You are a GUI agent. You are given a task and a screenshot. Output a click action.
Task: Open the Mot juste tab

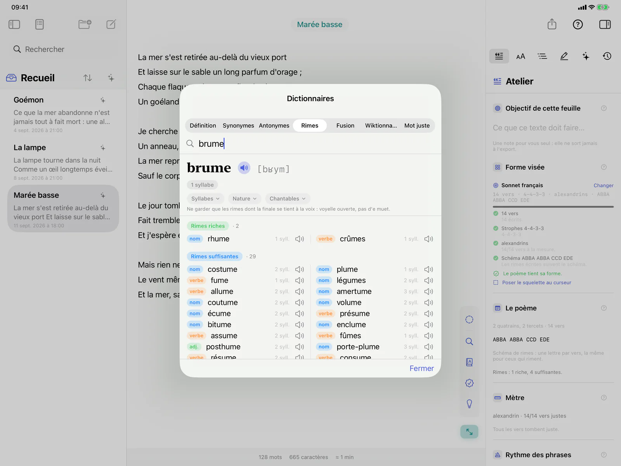pyautogui.click(x=417, y=125)
